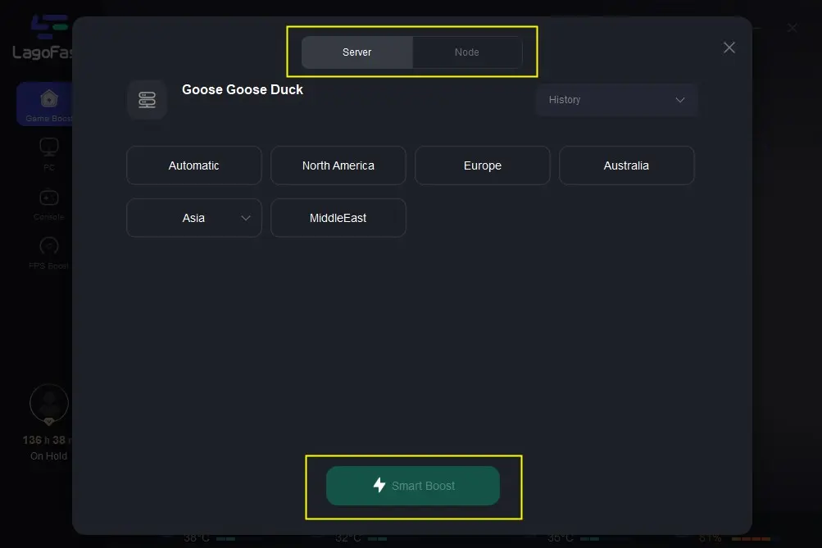The height and width of the screenshot is (548, 822).
Task: Expand the History dropdown
Action: [616, 100]
